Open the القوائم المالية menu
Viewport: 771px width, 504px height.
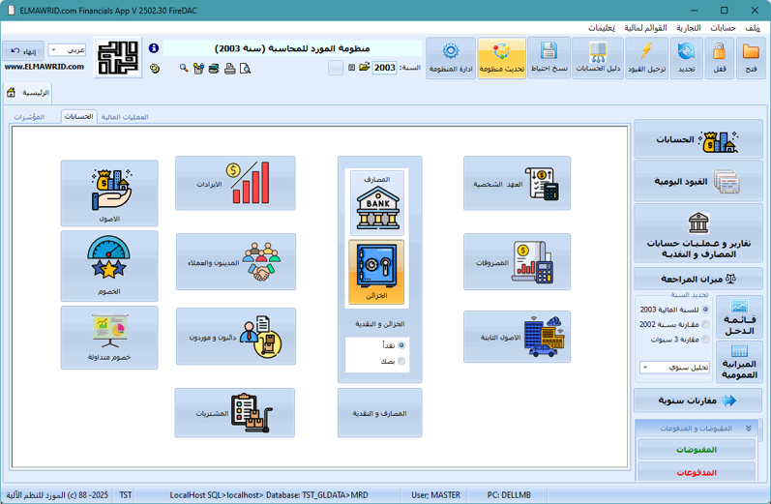(x=645, y=27)
